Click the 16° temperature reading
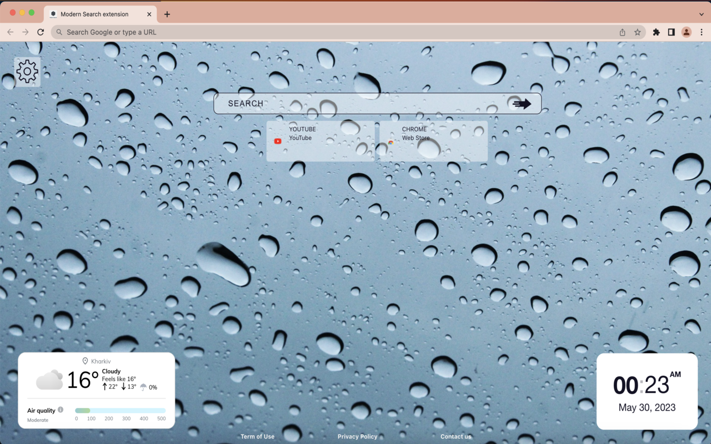 click(82, 380)
